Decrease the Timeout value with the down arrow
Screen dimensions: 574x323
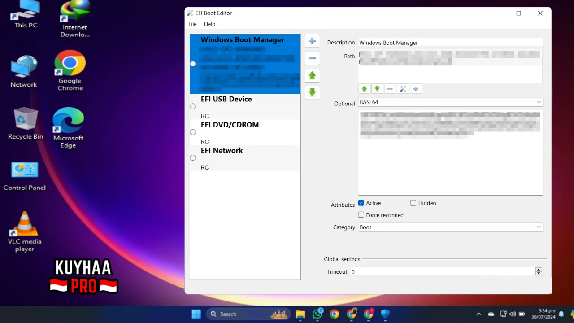coord(539,274)
